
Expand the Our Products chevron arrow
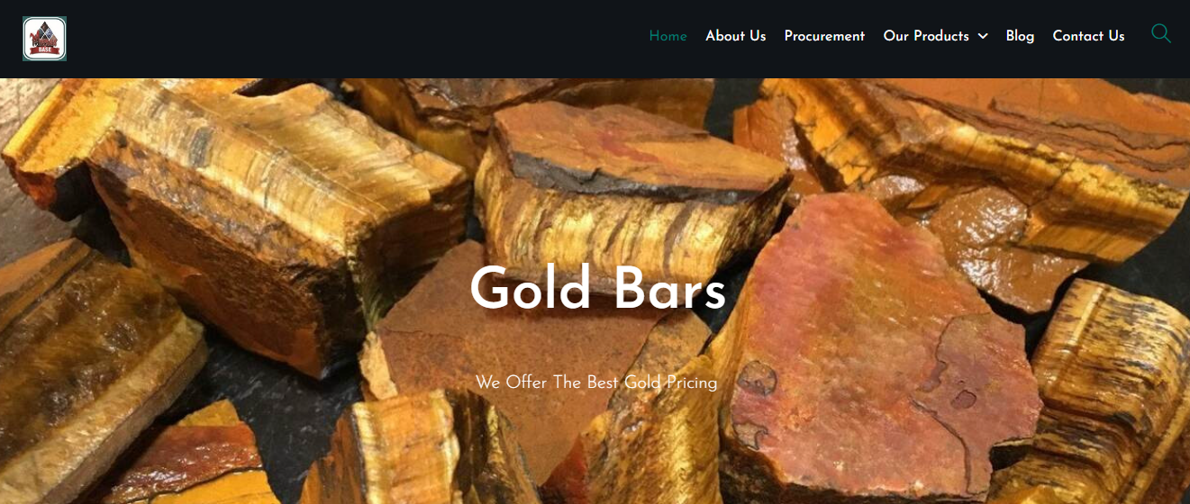tap(983, 36)
